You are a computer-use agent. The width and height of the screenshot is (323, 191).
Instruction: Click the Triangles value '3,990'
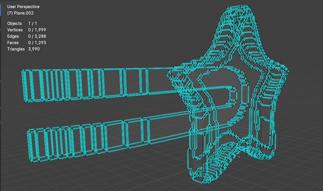[x=34, y=49]
